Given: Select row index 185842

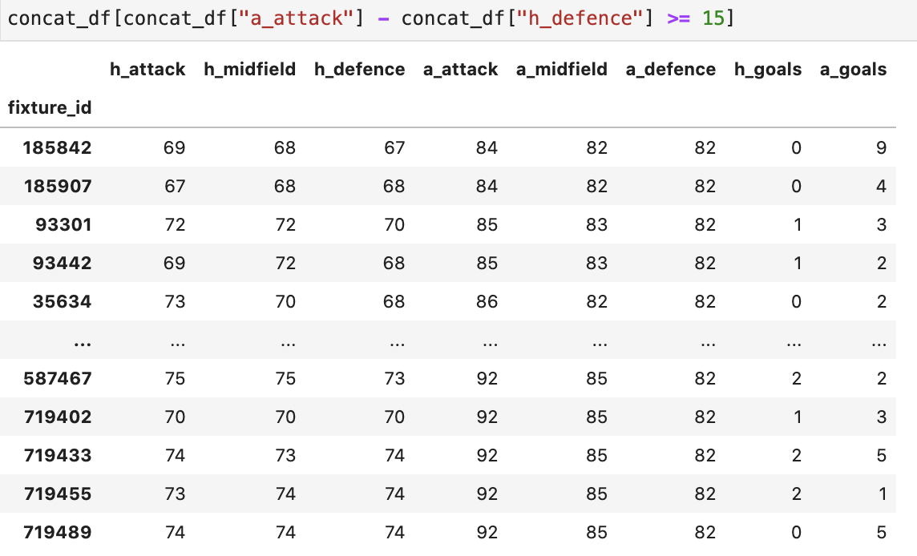Looking at the screenshot, I should click(x=58, y=148).
